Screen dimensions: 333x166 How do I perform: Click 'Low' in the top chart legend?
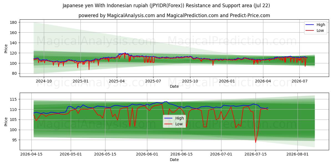pos(320,30)
